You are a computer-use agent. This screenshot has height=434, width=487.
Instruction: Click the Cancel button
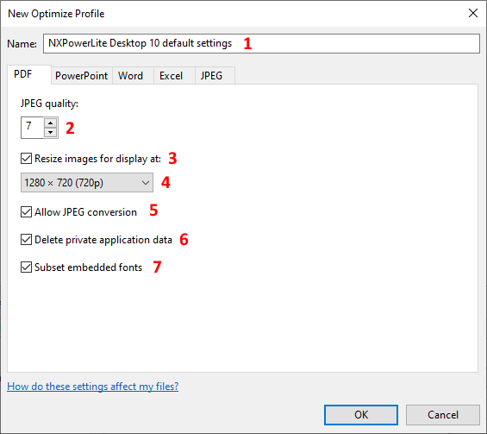click(443, 415)
